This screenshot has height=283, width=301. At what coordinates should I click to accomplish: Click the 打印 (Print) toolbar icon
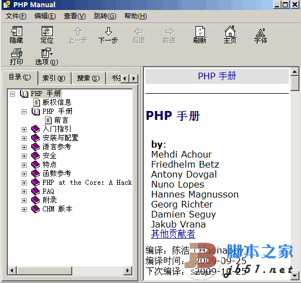pos(17,53)
